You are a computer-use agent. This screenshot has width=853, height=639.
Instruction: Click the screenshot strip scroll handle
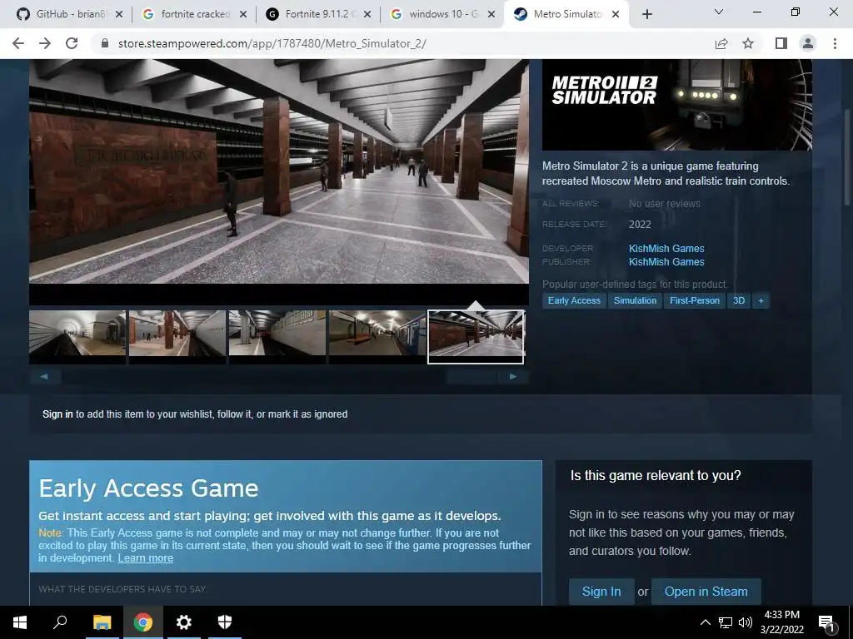pyautogui.click(x=471, y=377)
